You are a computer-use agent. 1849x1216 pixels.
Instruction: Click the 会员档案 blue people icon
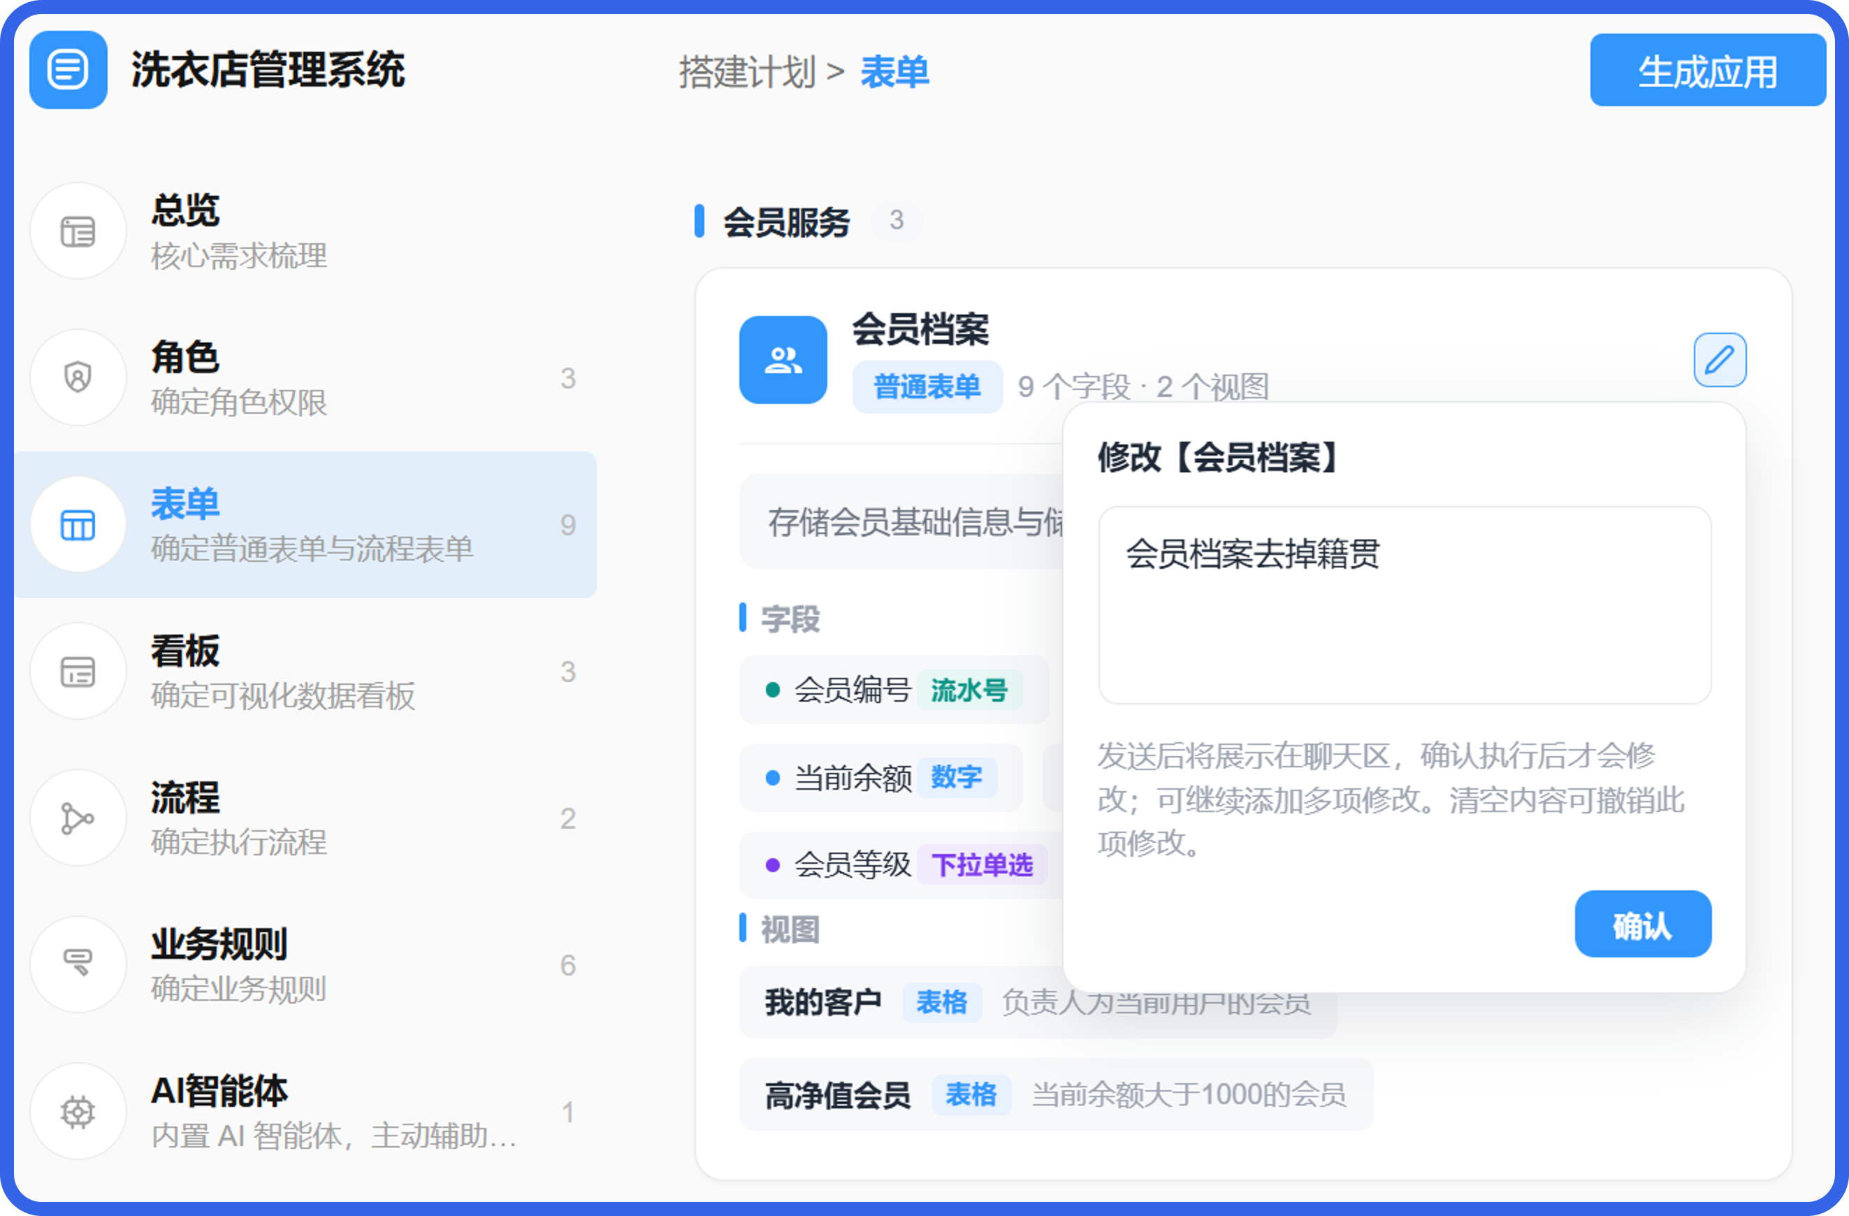tap(783, 360)
